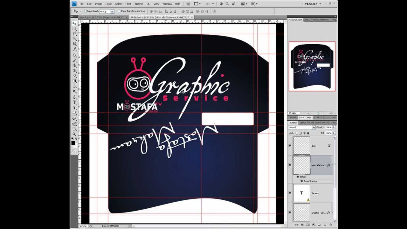Add a layer style using fx button

coord(302,225)
